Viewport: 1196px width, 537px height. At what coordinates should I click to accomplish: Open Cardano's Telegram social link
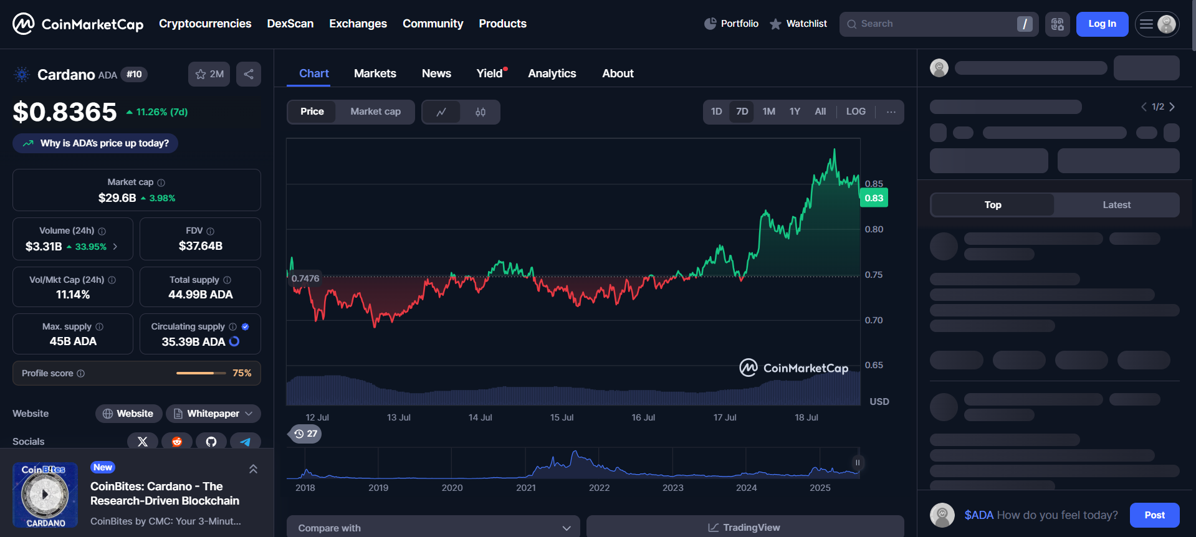pos(246,441)
